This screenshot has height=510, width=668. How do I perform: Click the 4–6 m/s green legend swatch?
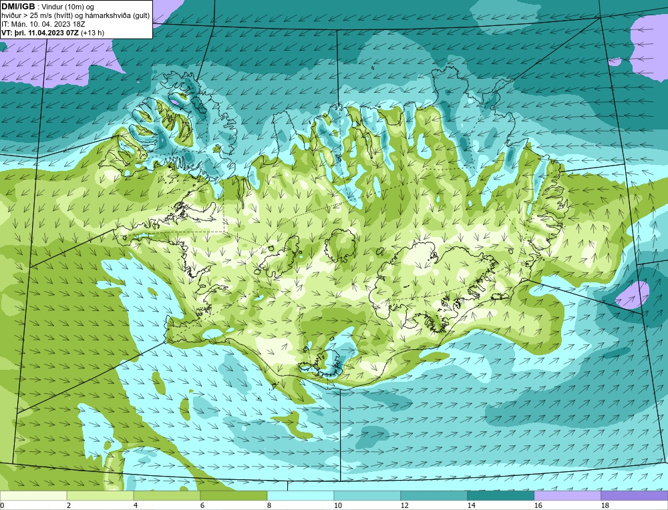click(x=167, y=495)
